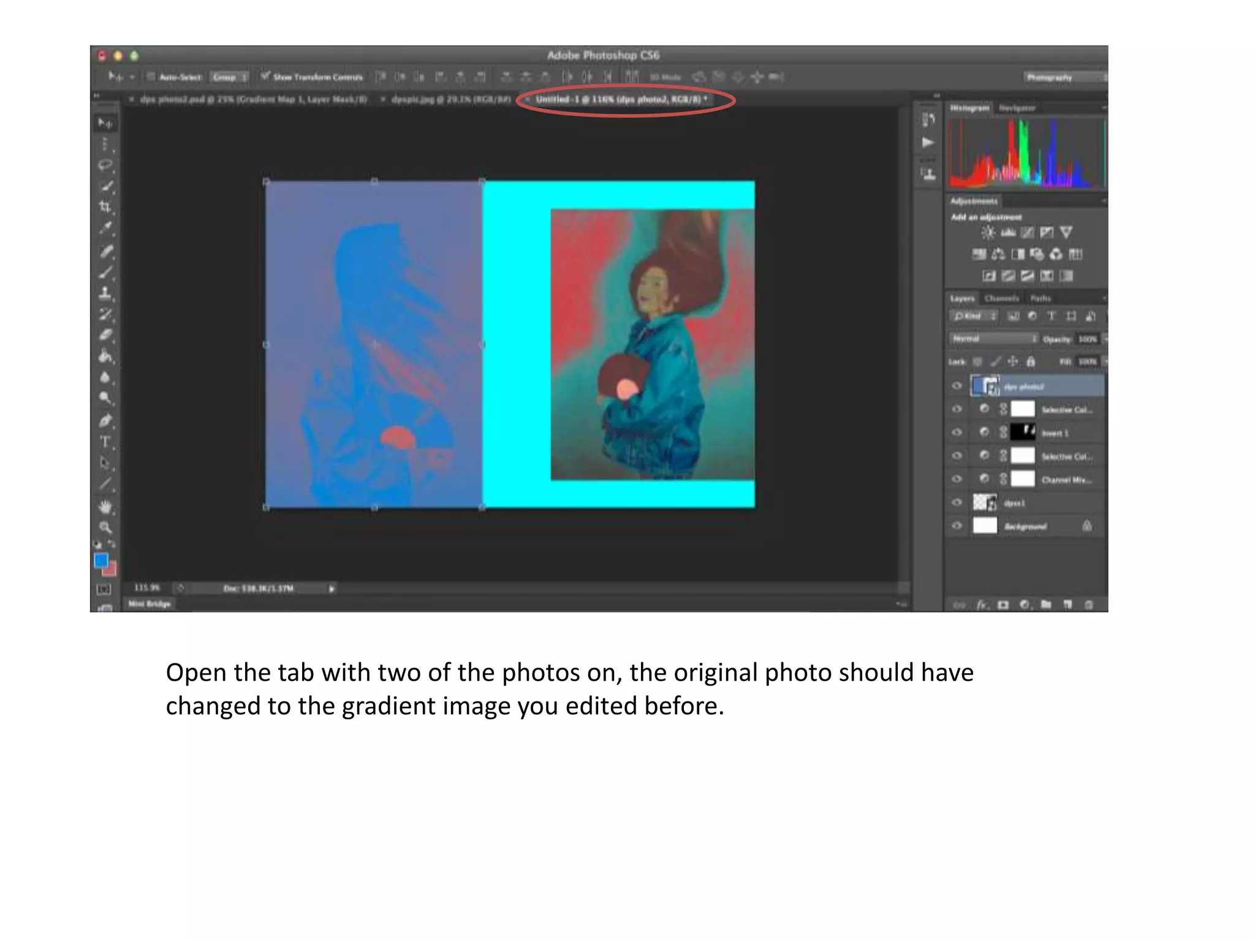The height and width of the screenshot is (941, 1255).
Task: Click the Fill value field
Action: tap(1088, 361)
